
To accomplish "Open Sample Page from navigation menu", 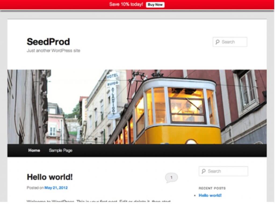I will pos(60,150).
